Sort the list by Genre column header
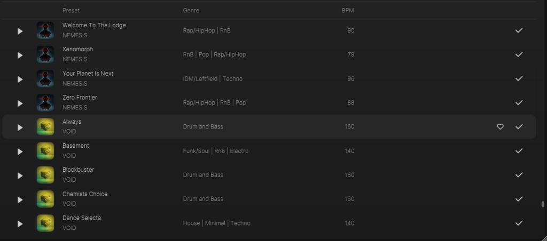547x241 pixels. point(191,11)
